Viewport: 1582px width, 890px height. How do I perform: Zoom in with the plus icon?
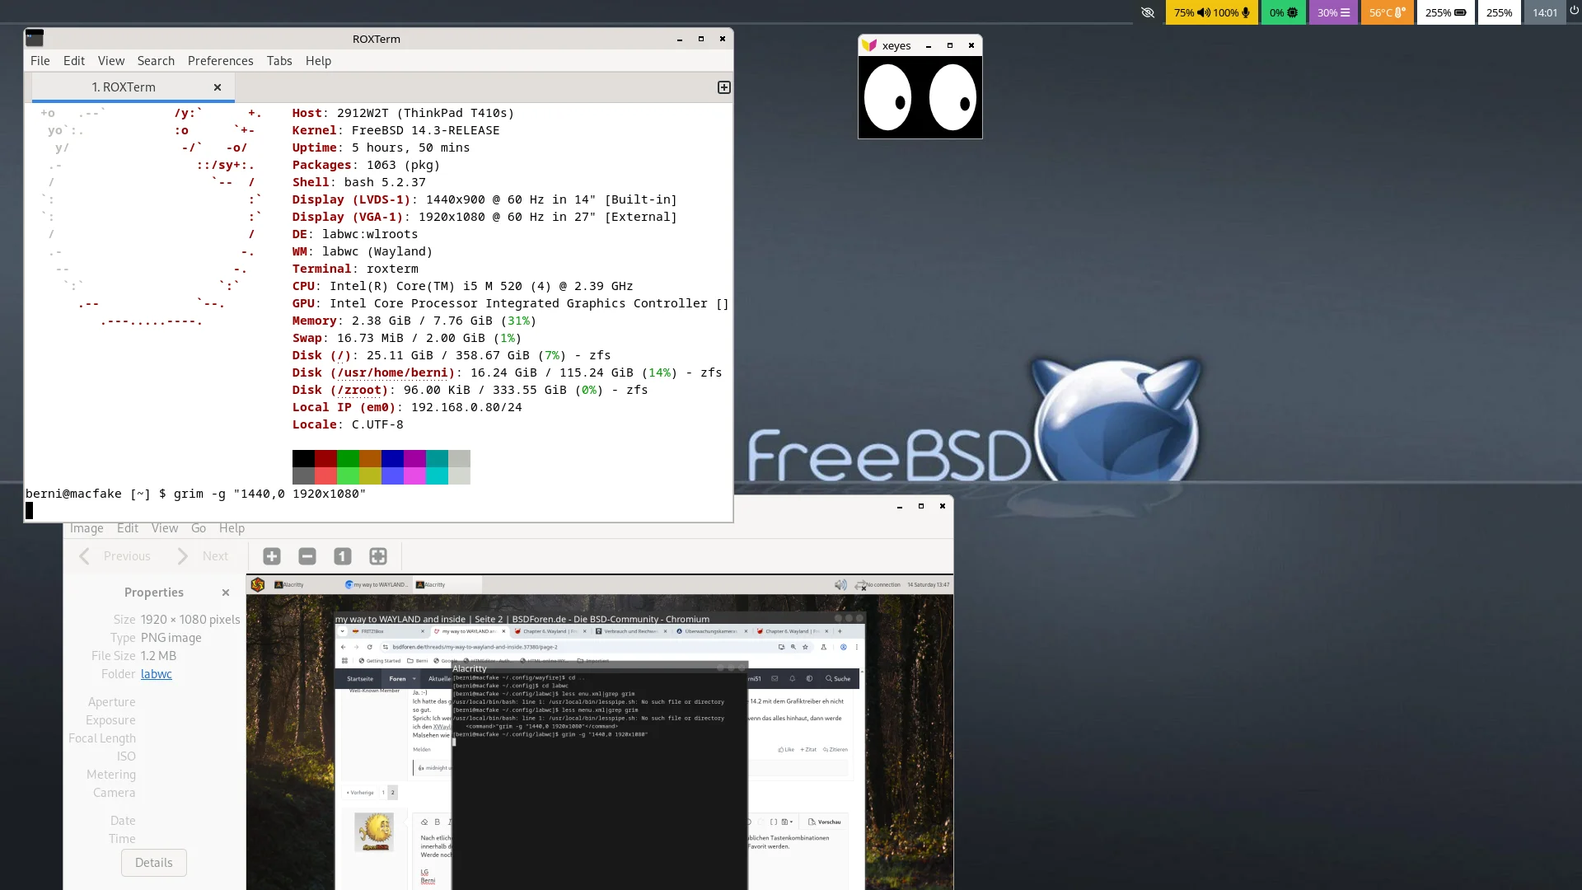272,556
